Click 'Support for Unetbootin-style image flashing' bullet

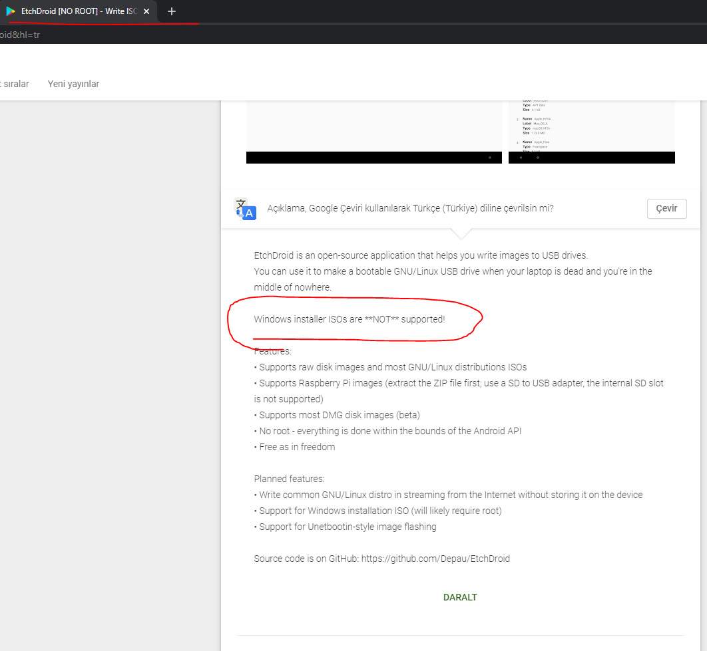tap(345, 527)
